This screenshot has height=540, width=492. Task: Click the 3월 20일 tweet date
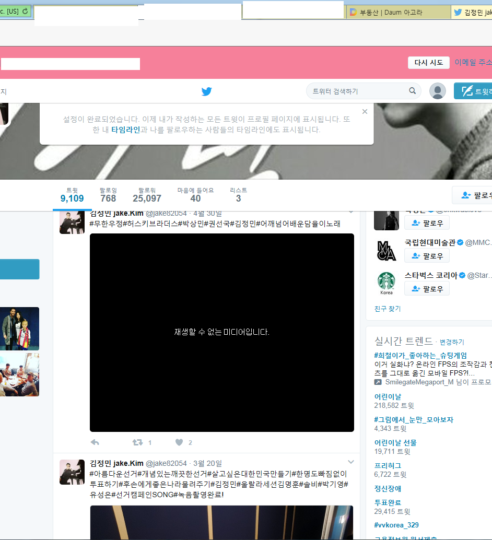(207, 464)
